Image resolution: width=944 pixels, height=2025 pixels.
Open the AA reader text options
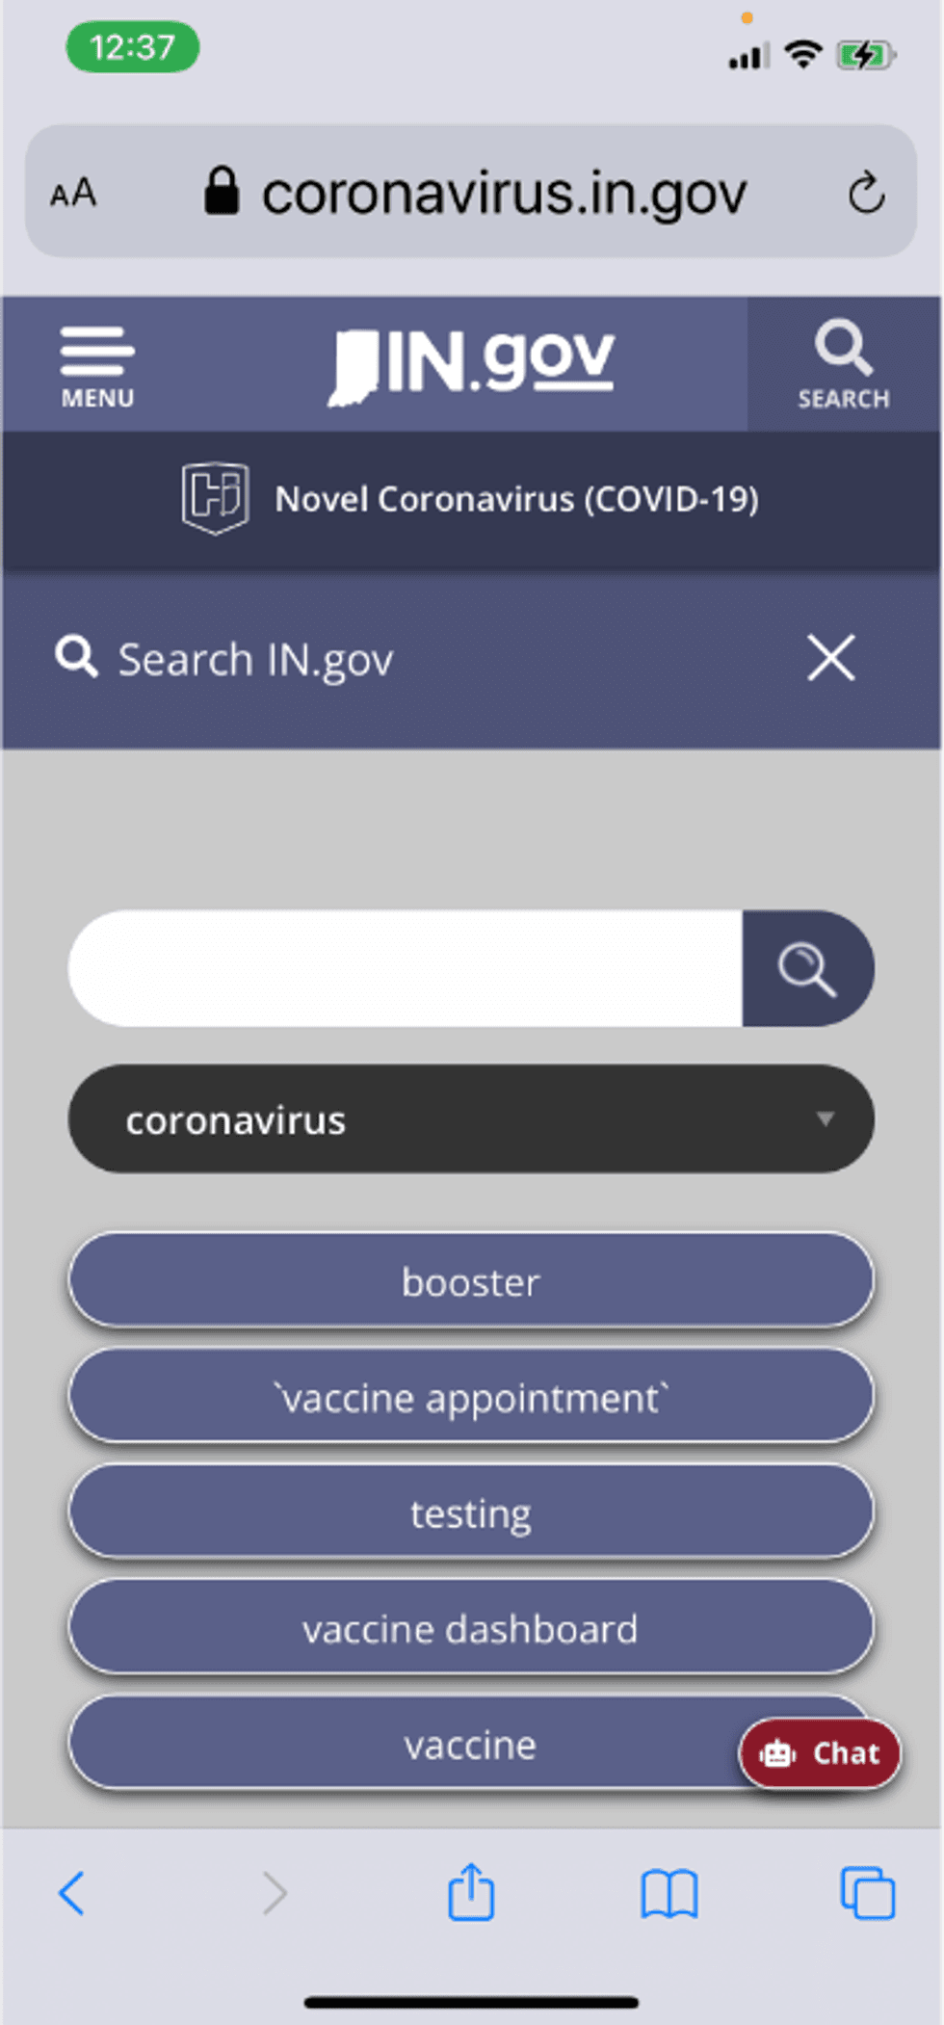[x=74, y=193]
